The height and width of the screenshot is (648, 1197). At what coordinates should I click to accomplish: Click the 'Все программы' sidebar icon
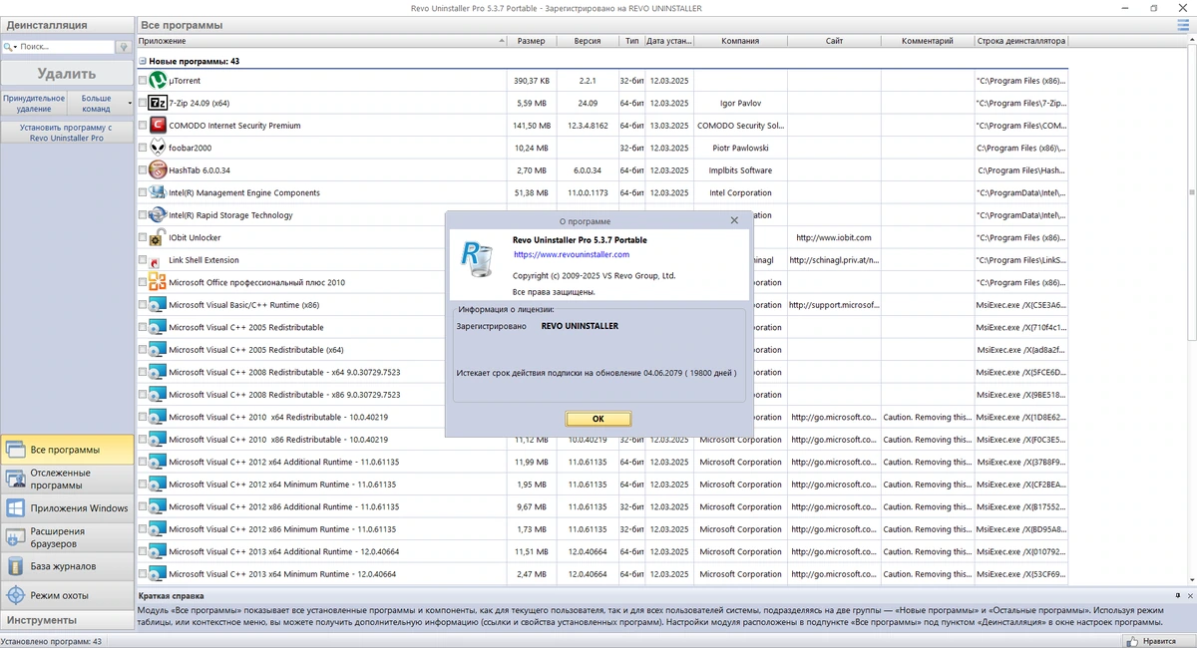15,450
